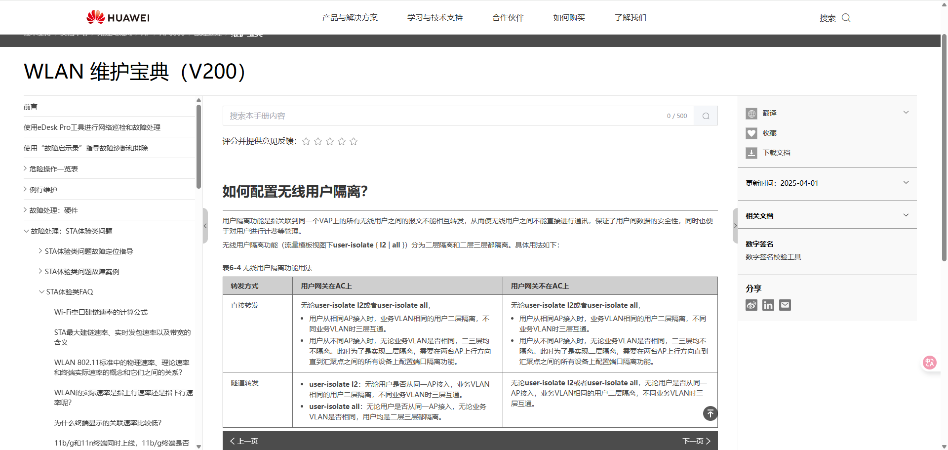
Task: Share the page via LinkedIn icon
Action: [768, 305]
